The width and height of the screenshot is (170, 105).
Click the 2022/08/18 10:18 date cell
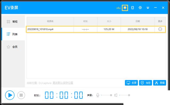click(138, 29)
